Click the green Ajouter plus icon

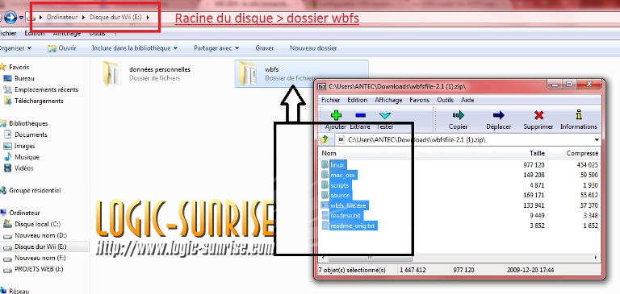(336, 116)
